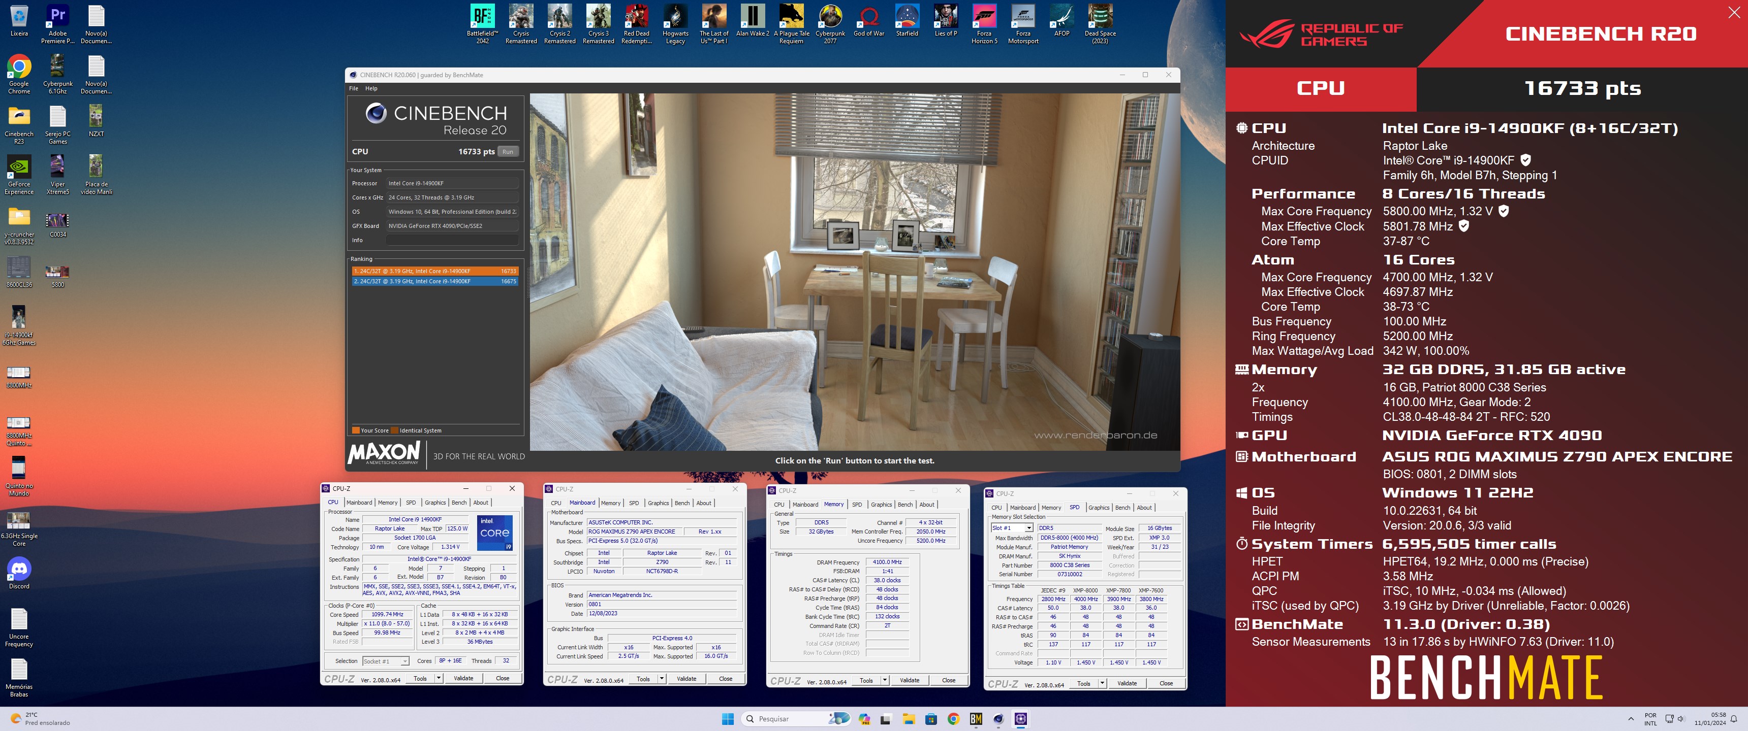Open Microsoft Store from the taskbar
Viewport: 1748px width, 731px height.
coord(931,719)
